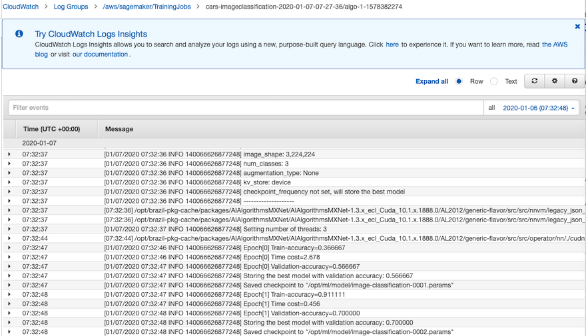This screenshot has width=586, height=336.
Task: Click the help question mark icon
Action: point(575,81)
